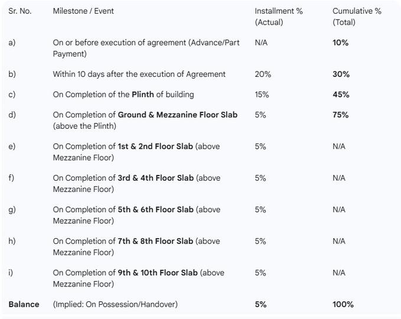Click the "Cumulative % (Total)" header
The width and height of the screenshot is (401, 319).
point(357,17)
